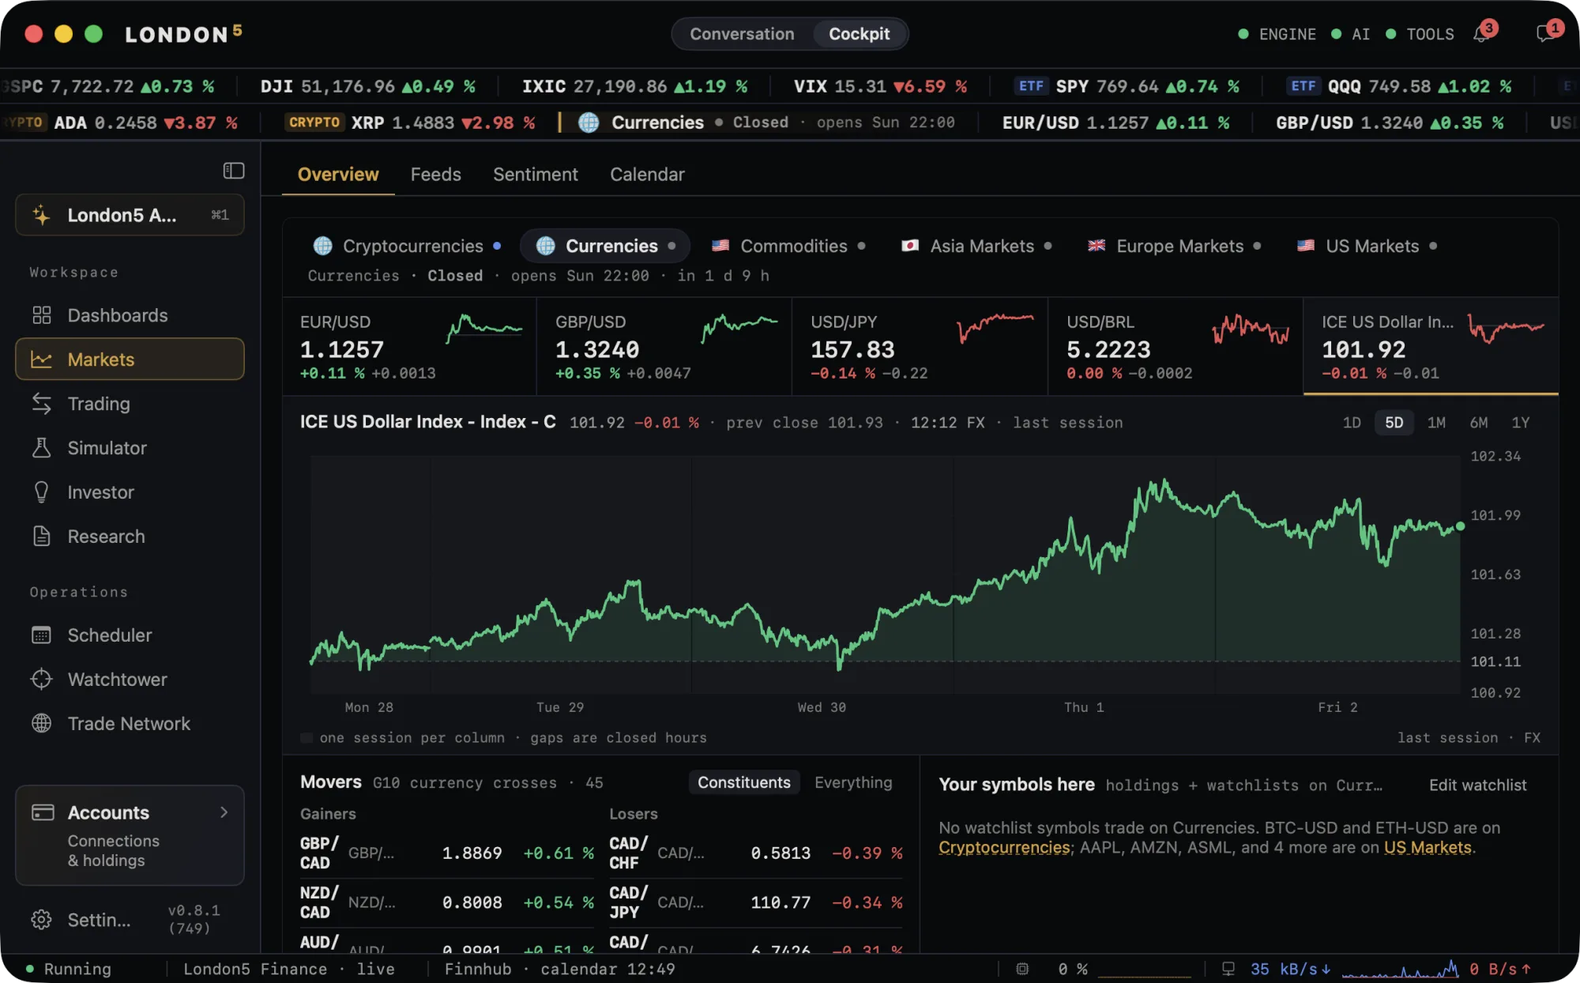Image resolution: width=1580 pixels, height=983 pixels.
Task: Click the Research document icon
Action: (42, 537)
